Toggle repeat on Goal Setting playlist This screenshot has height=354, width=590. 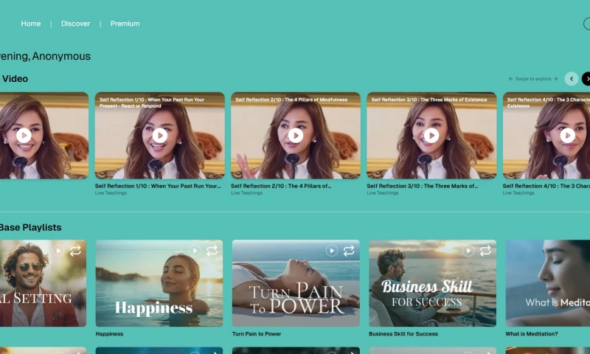tap(75, 251)
